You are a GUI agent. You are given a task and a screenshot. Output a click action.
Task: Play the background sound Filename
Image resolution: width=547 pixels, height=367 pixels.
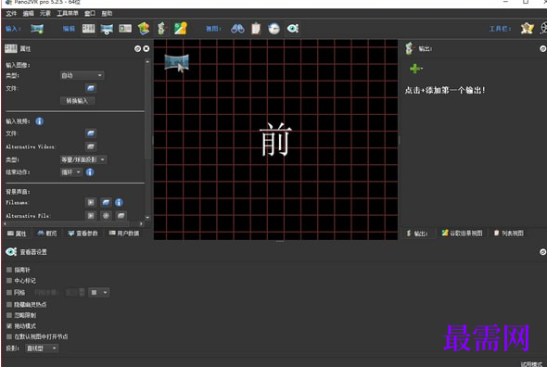coord(91,202)
